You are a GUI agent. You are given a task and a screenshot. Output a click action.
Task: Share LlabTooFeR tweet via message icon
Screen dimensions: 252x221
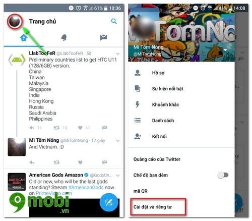click(104, 128)
